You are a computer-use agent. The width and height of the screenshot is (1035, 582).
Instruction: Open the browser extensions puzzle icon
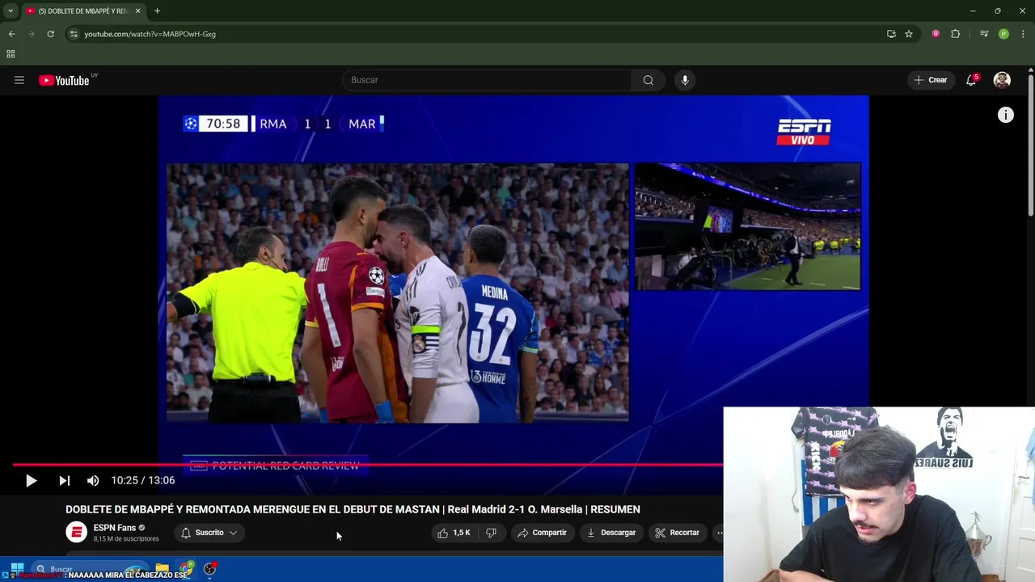click(x=956, y=34)
